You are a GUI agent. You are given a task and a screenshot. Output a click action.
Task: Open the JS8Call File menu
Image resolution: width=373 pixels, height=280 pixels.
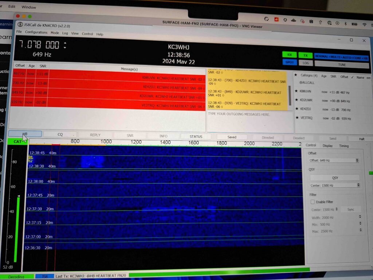click(x=19, y=31)
